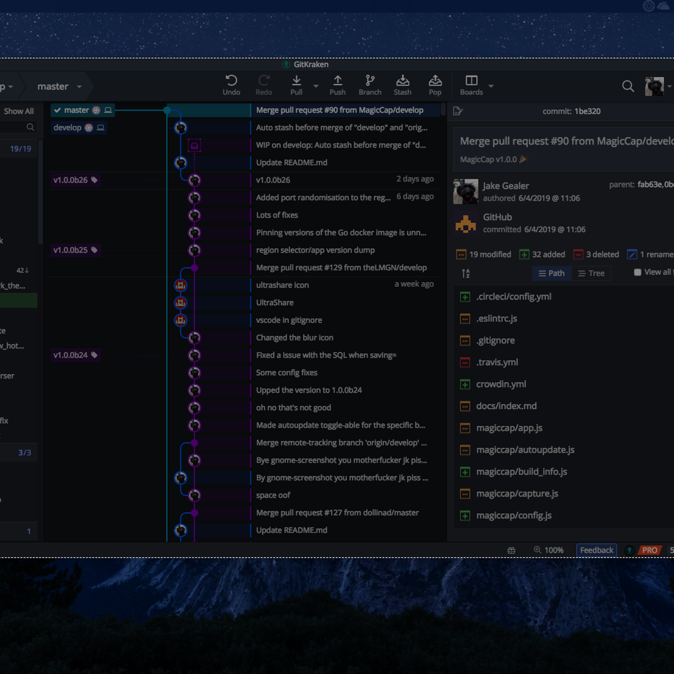Select commit 'space oof'
674x674 pixels.
pos(273,495)
